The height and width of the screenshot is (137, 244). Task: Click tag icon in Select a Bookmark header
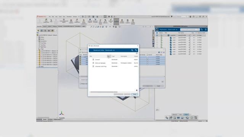[x=136, y=50]
